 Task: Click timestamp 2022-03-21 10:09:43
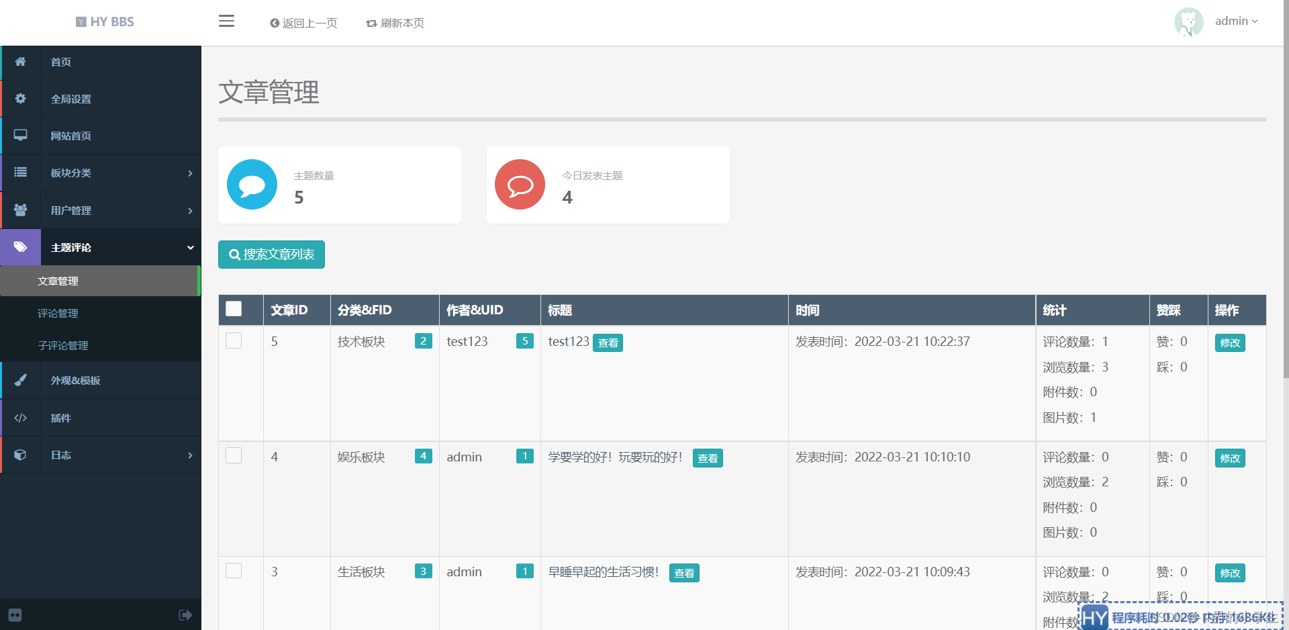(x=912, y=572)
